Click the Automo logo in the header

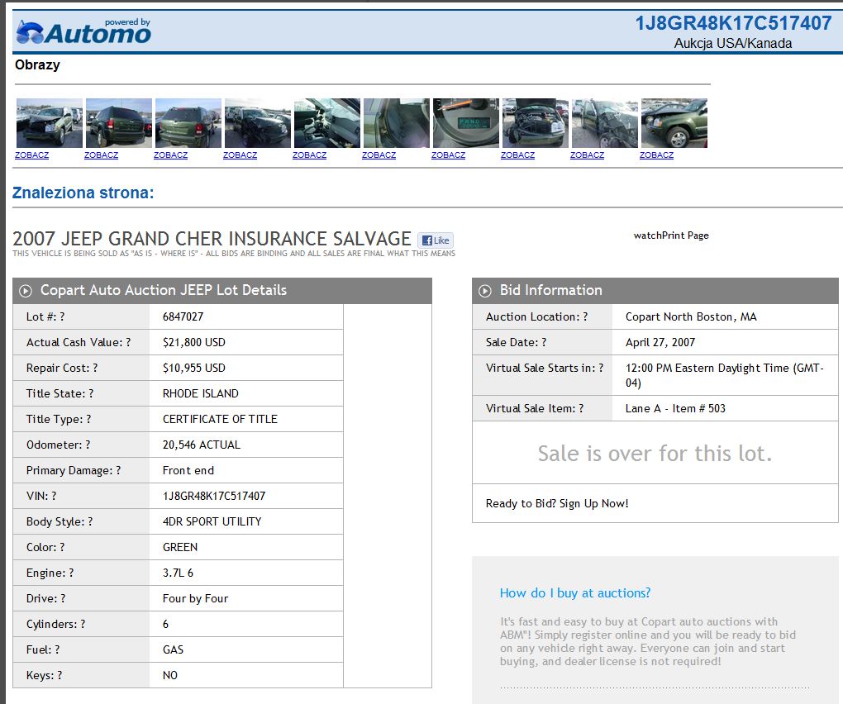pos(83,31)
